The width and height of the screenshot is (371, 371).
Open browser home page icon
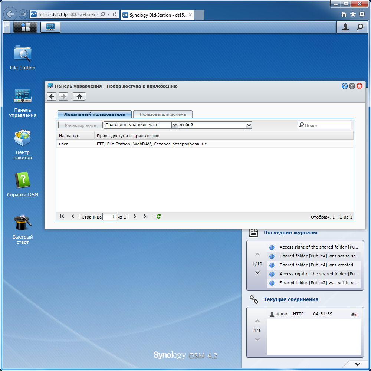(344, 14)
